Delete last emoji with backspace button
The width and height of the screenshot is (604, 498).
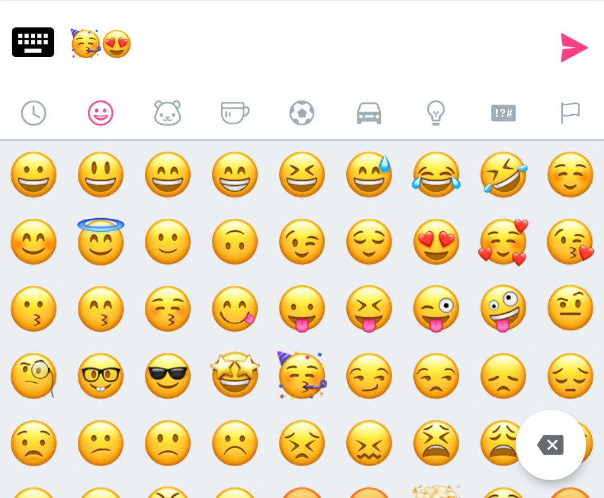(551, 445)
